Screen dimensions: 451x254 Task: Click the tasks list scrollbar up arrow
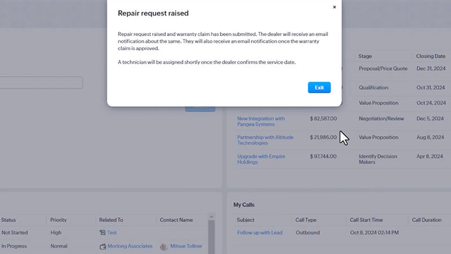(x=211, y=217)
